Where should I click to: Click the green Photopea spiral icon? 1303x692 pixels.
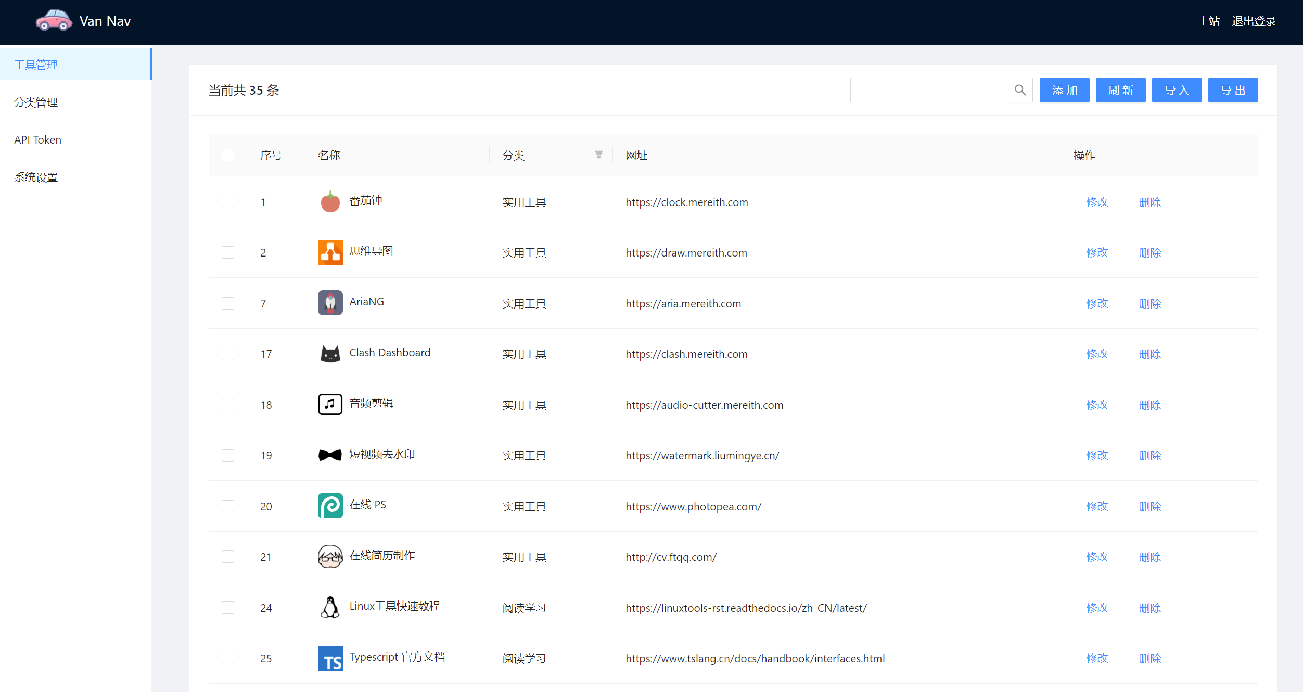pyautogui.click(x=330, y=506)
